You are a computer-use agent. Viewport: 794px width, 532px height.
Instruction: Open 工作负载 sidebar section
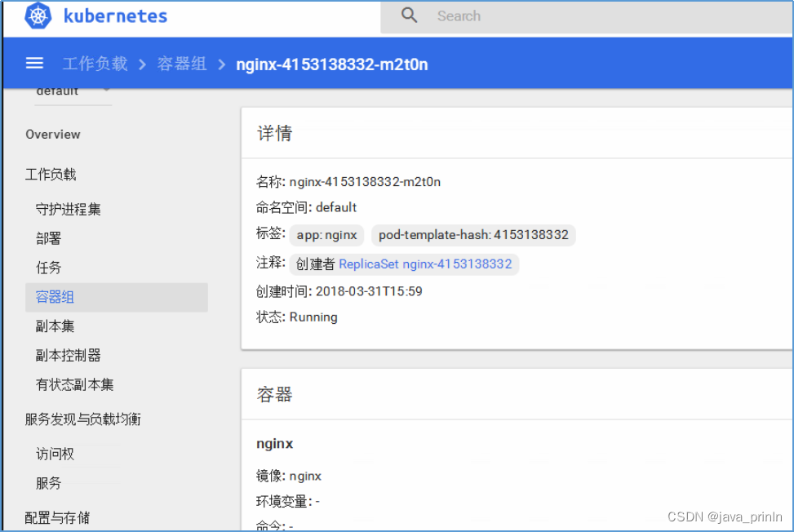click(51, 175)
